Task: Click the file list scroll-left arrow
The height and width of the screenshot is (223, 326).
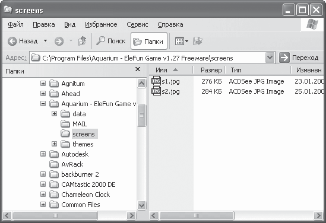Action: [154, 215]
